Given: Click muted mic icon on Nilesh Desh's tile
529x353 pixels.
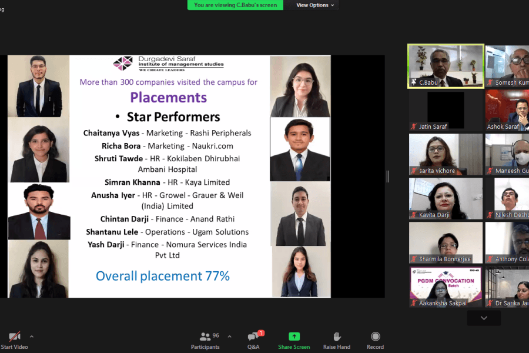Looking at the screenshot, I should point(490,215).
